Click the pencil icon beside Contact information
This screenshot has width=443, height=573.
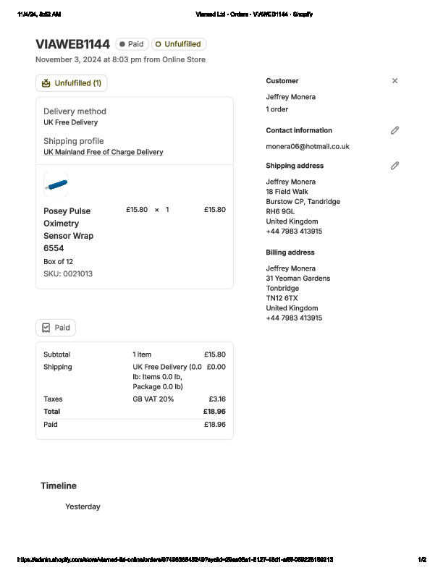tap(395, 130)
